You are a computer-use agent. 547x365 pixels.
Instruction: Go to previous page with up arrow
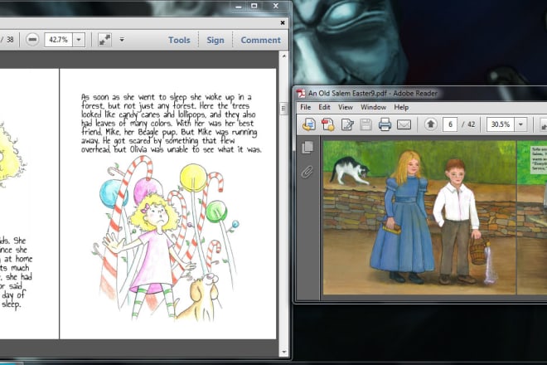point(431,124)
